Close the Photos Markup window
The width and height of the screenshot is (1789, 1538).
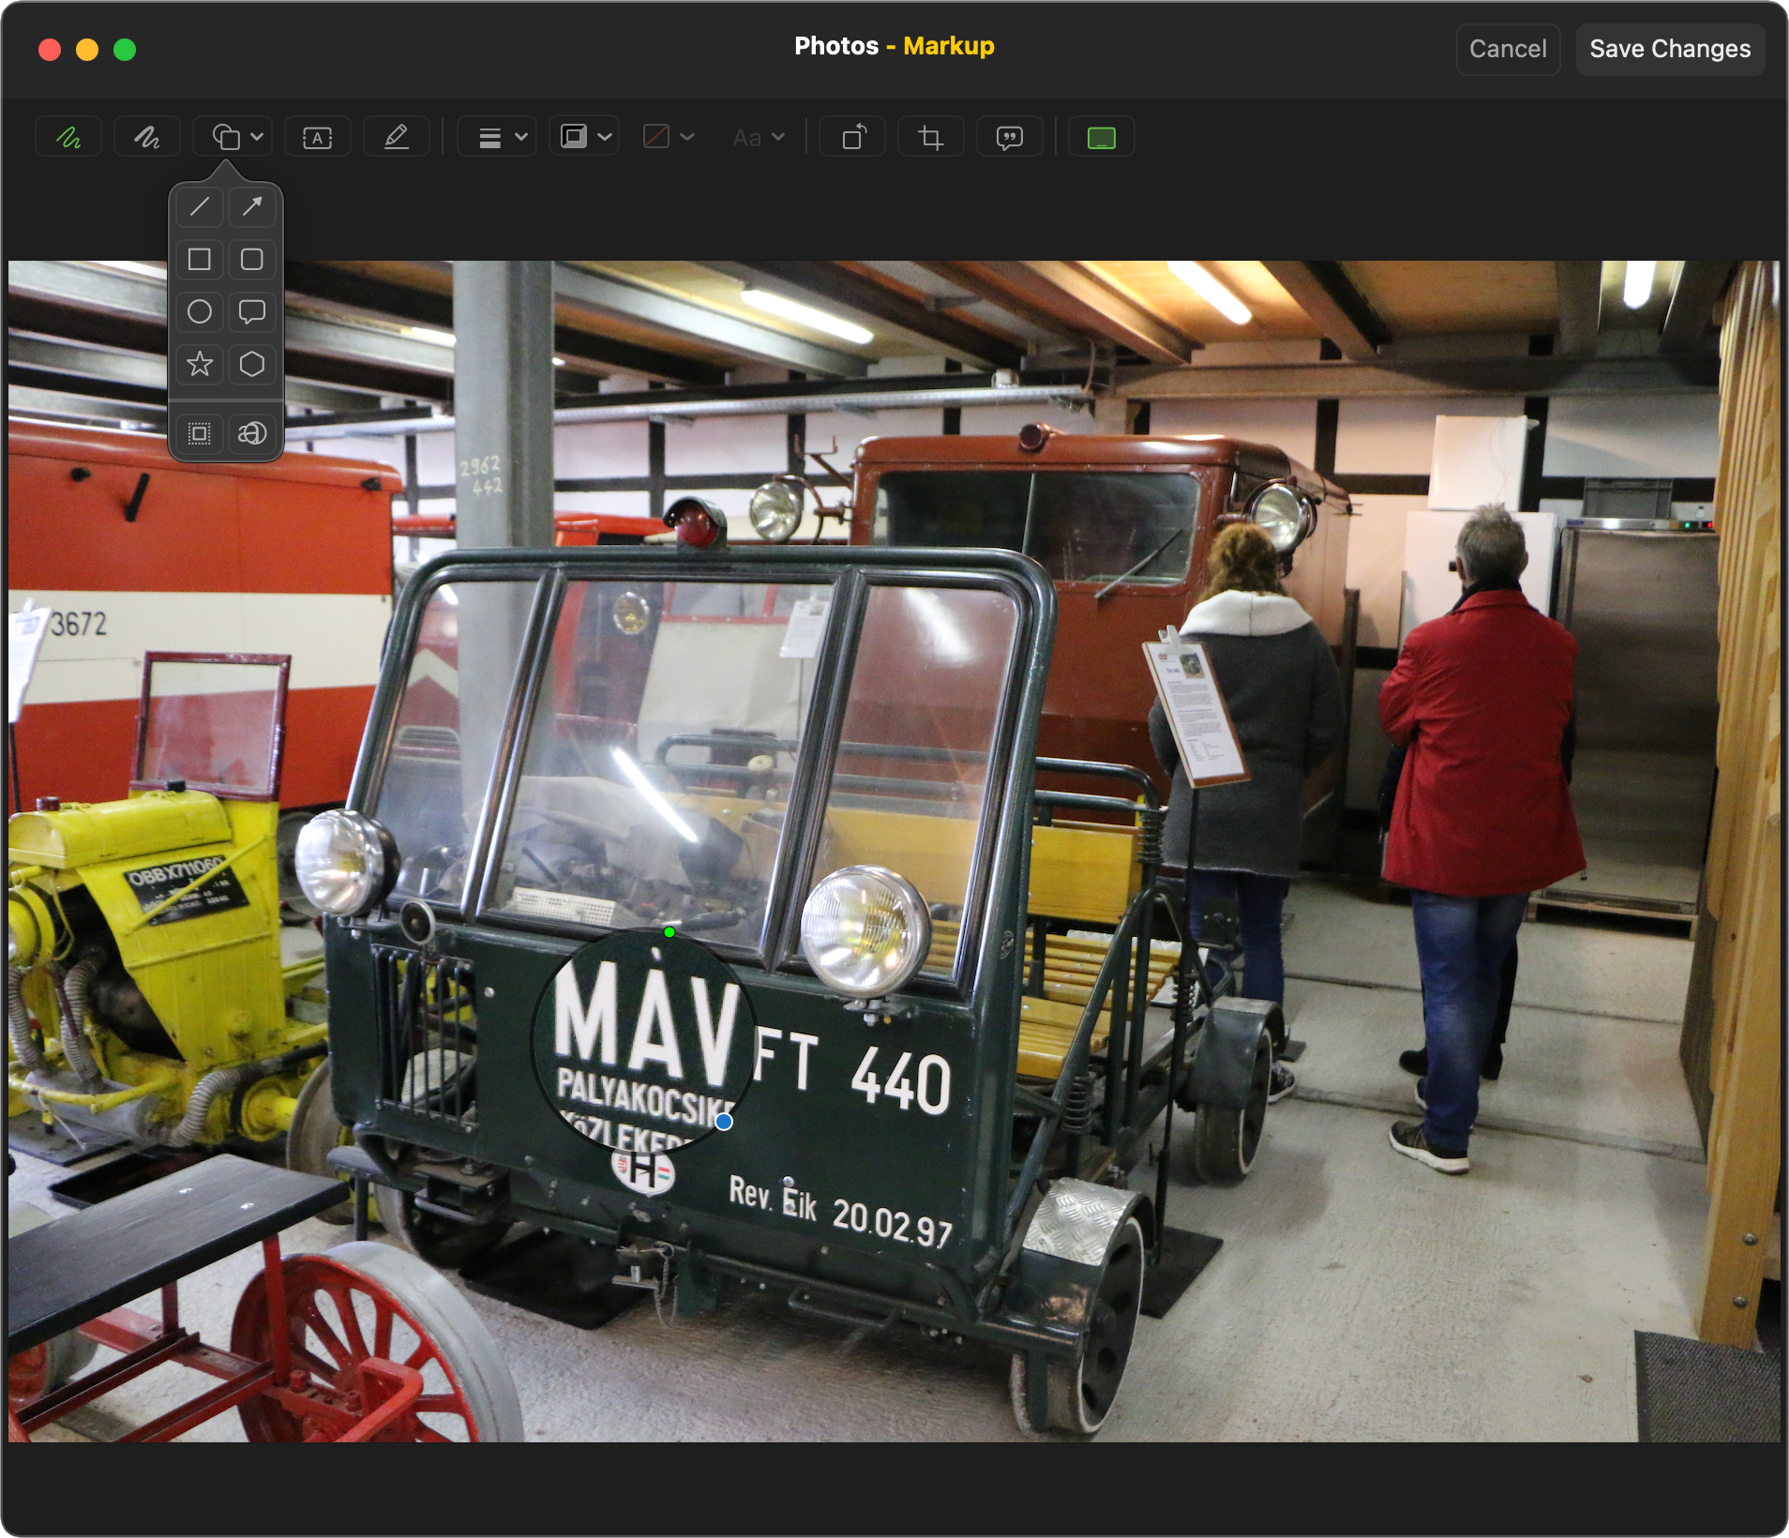click(50, 50)
